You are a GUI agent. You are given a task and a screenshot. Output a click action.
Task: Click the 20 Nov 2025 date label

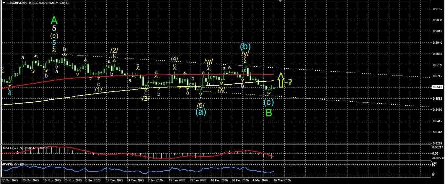(x=72, y=180)
